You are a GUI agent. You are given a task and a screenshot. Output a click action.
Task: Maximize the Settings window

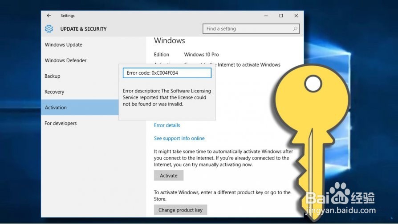[281, 16]
